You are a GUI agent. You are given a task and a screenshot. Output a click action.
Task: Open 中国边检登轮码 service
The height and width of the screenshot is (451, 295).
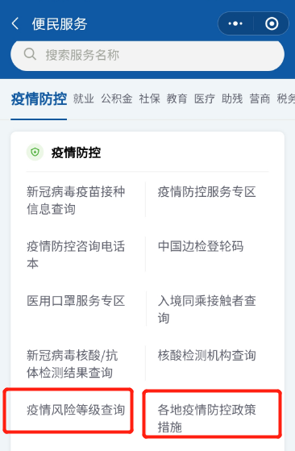pos(201,247)
